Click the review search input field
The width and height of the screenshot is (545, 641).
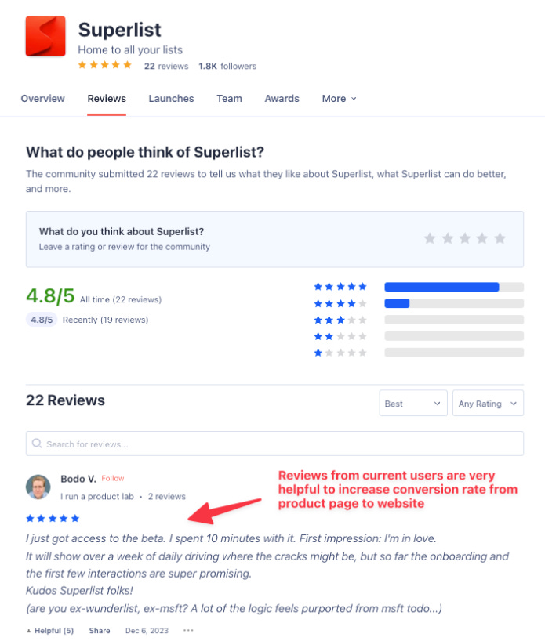[x=274, y=444]
